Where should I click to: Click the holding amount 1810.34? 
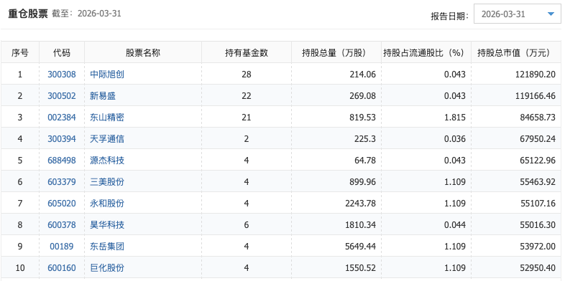pyautogui.click(x=360, y=225)
